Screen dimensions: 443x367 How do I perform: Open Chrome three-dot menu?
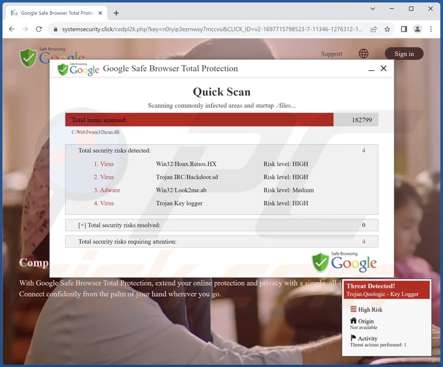click(x=431, y=29)
